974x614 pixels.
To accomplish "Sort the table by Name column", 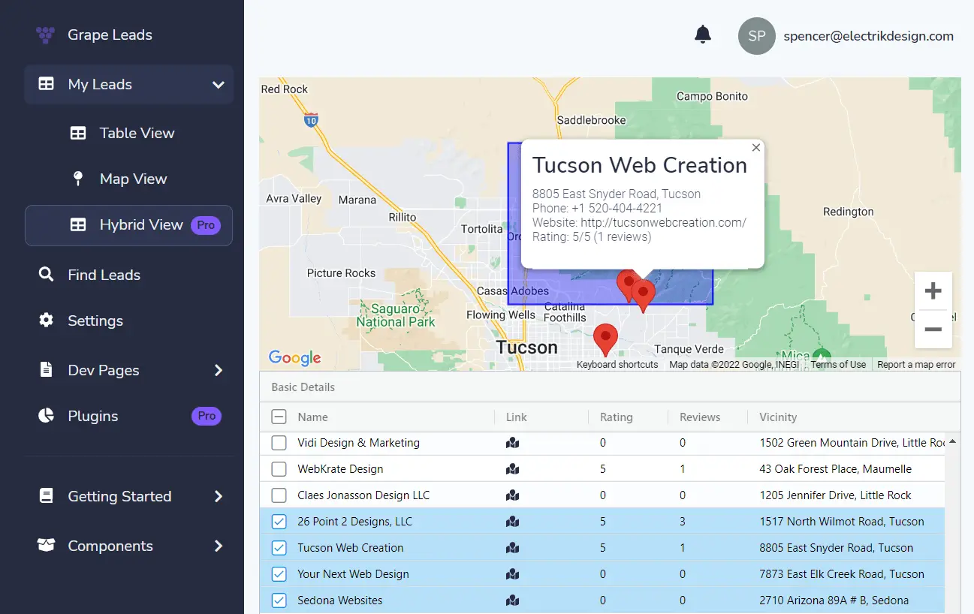I will 312,417.
